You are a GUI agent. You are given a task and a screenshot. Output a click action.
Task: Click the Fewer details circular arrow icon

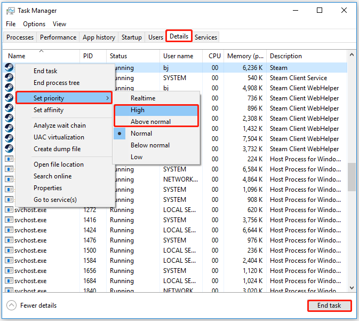[x=11, y=305]
